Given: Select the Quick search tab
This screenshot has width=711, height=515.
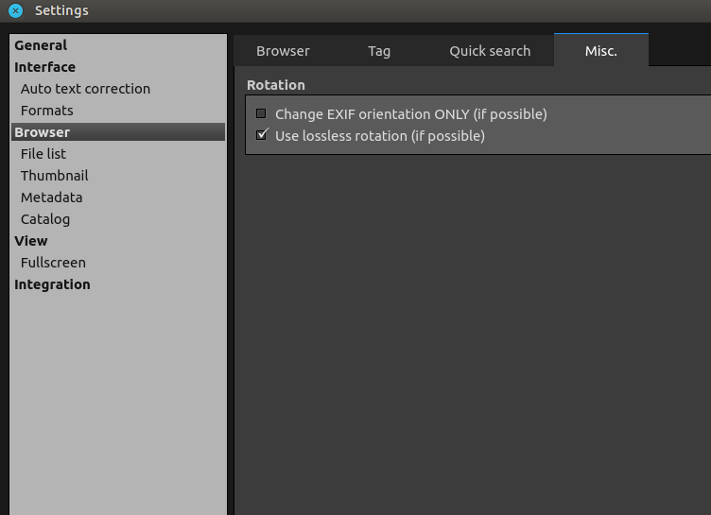Looking at the screenshot, I should tap(490, 51).
